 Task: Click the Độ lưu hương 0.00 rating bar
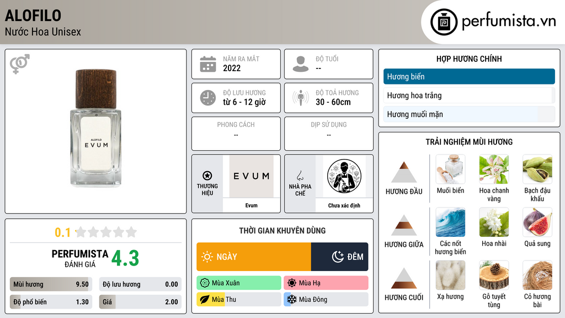point(140,284)
